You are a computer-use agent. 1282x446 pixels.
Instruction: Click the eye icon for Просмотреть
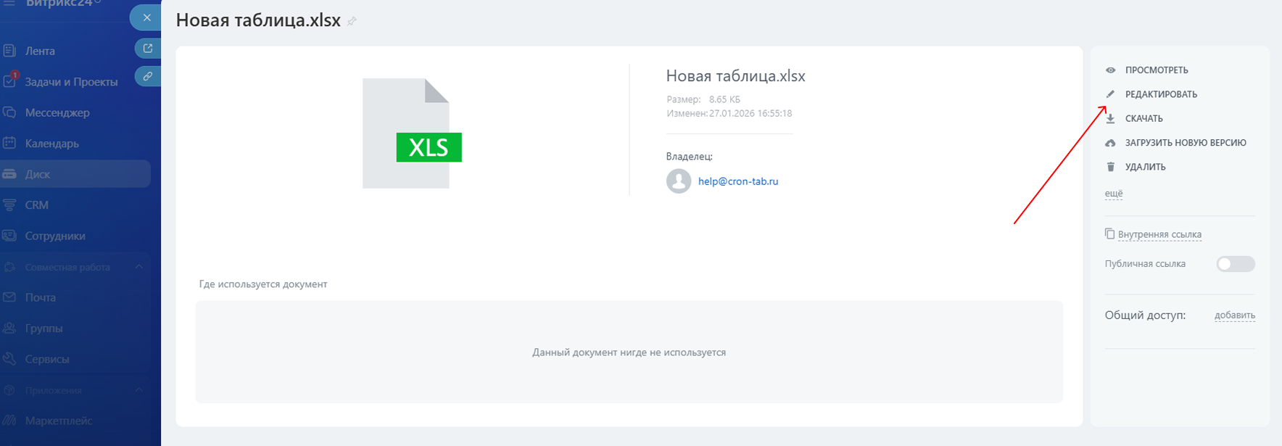pyautogui.click(x=1110, y=70)
